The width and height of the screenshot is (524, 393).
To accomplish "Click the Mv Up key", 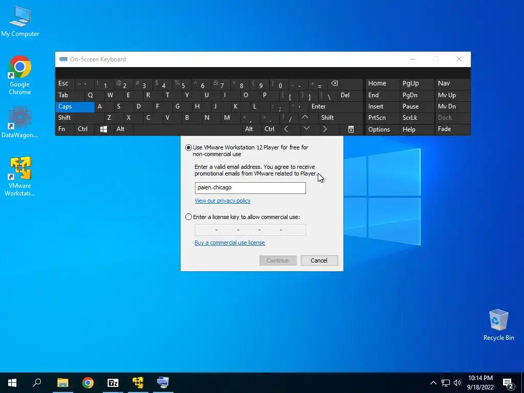I will point(452,95).
